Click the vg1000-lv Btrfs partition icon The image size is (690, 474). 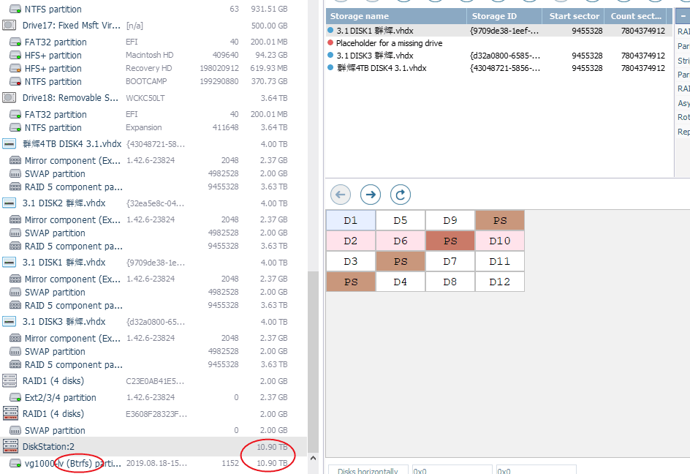(x=15, y=463)
